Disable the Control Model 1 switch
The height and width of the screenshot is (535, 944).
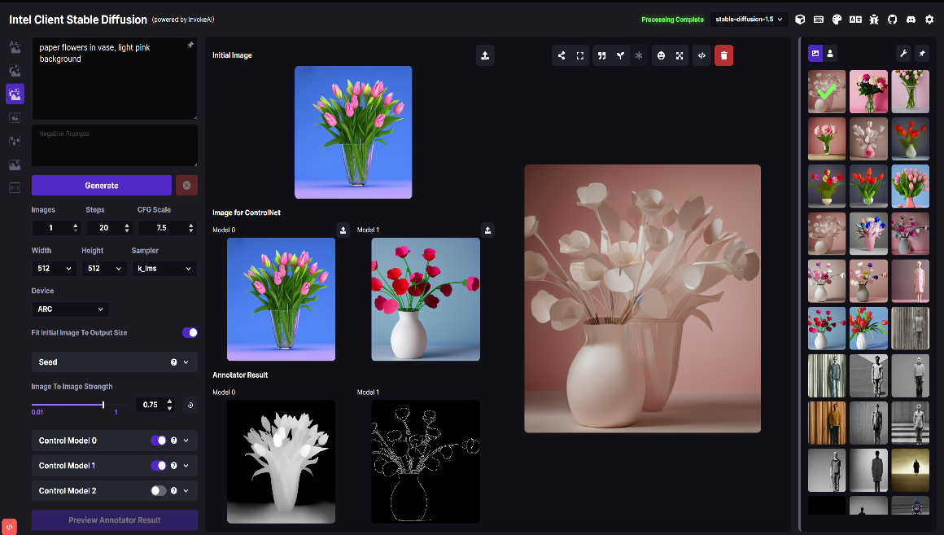(x=159, y=466)
